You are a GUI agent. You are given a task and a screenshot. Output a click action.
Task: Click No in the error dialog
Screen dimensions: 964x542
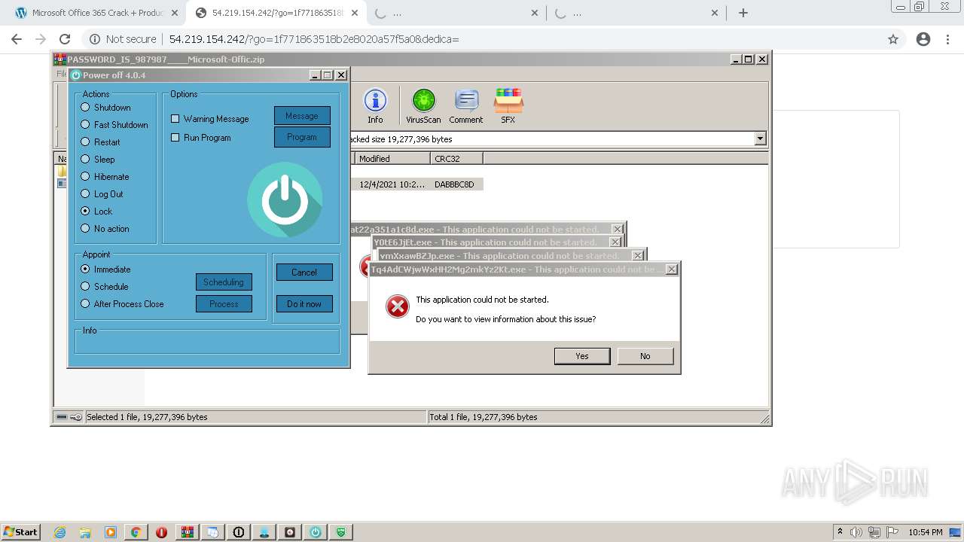[x=645, y=356]
